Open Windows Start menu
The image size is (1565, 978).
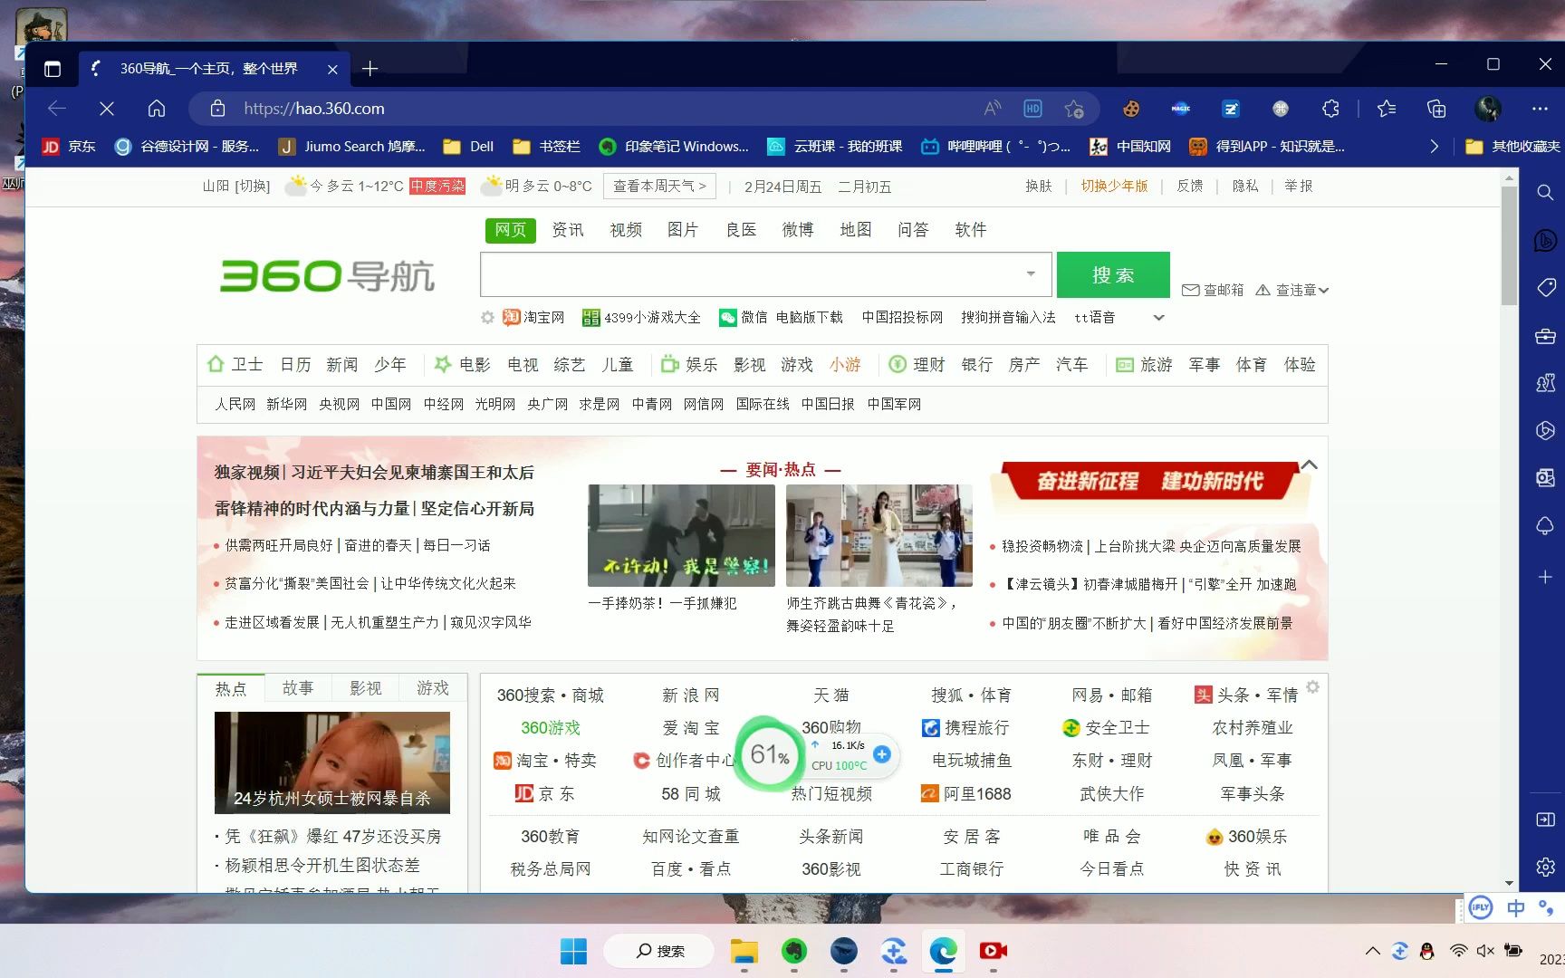pos(573,951)
